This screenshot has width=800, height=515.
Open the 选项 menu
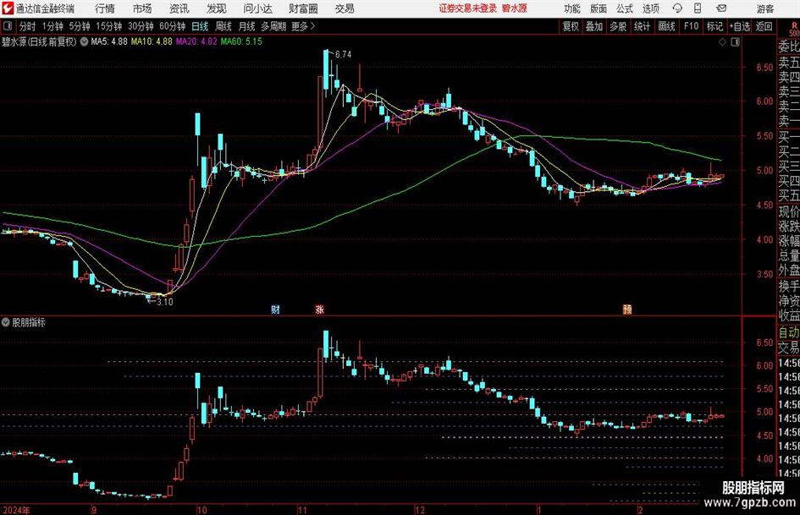[650, 8]
